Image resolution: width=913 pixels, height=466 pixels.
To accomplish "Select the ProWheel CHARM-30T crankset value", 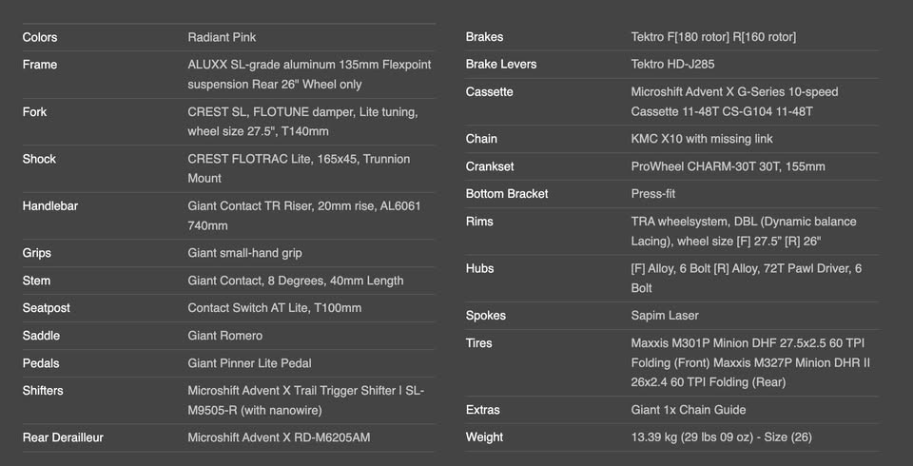I will pyautogui.click(x=728, y=166).
